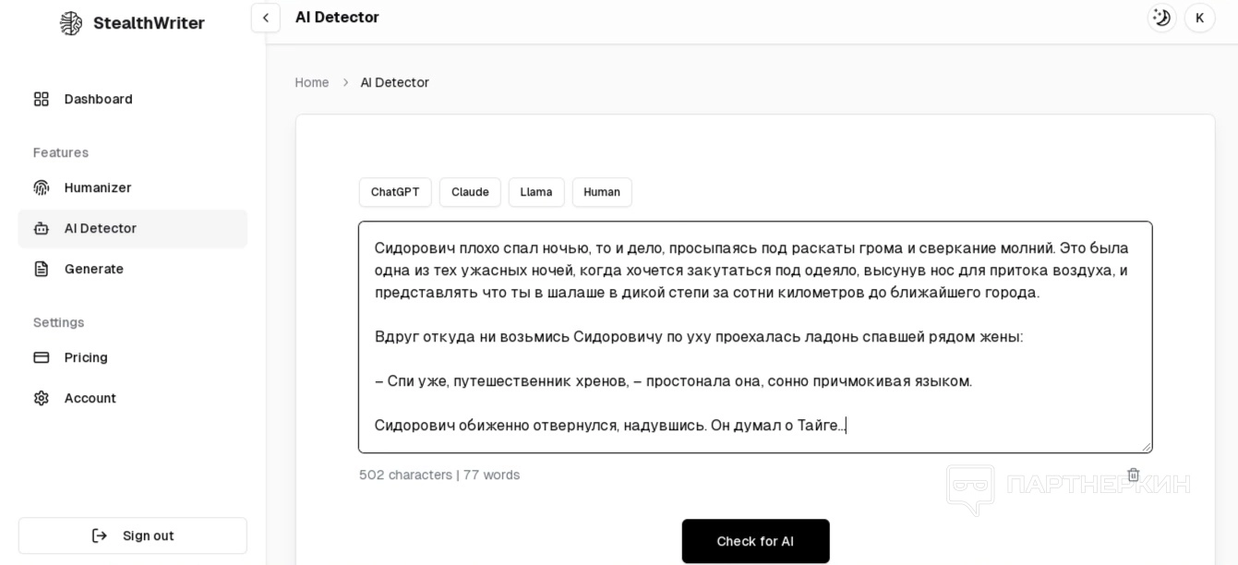The width and height of the screenshot is (1238, 565).
Task: Collapse the sidebar with the chevron button
Action: pos(266,18)
